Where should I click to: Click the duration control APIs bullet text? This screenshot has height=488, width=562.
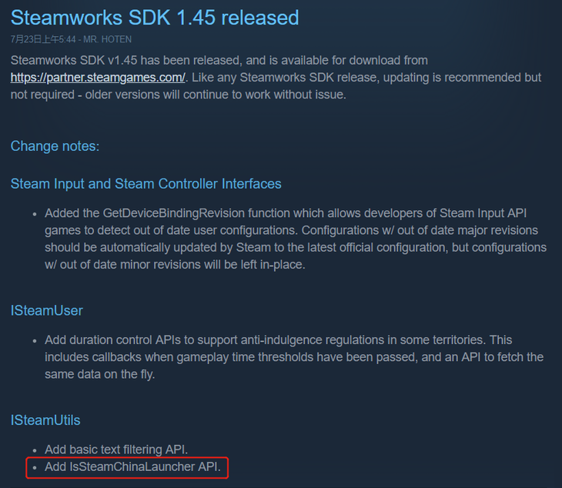coord(294,357)
